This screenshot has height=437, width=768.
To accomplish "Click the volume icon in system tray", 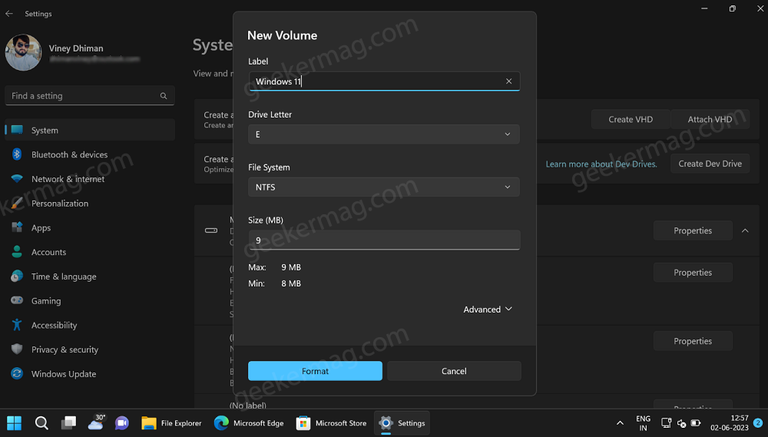I will point(681,423).
